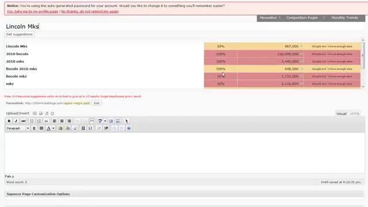
Task: Insert embedded media icon
Action: [x=83, y=128]
